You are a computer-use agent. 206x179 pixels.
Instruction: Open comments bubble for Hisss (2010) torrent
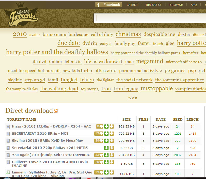coord(100,126)
